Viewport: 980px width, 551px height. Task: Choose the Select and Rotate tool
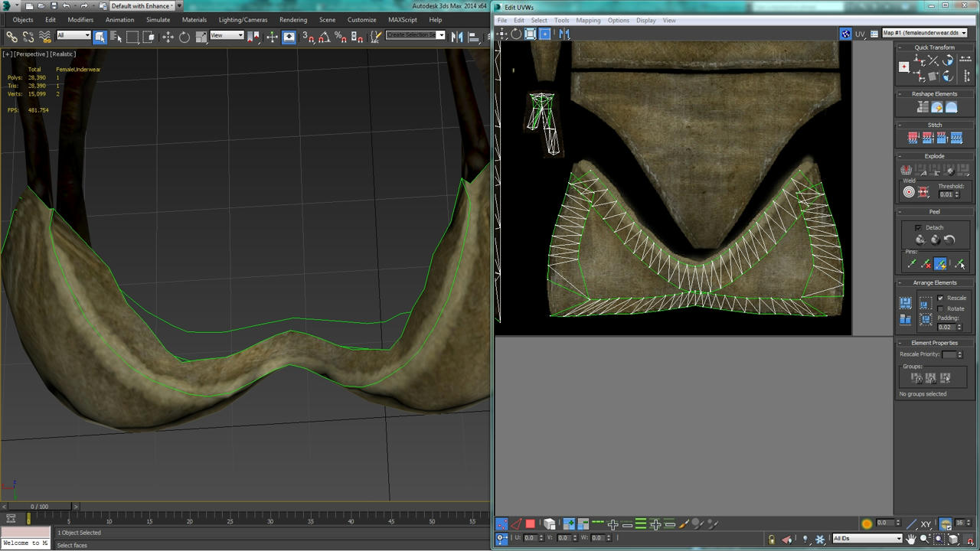click(185, 36)
